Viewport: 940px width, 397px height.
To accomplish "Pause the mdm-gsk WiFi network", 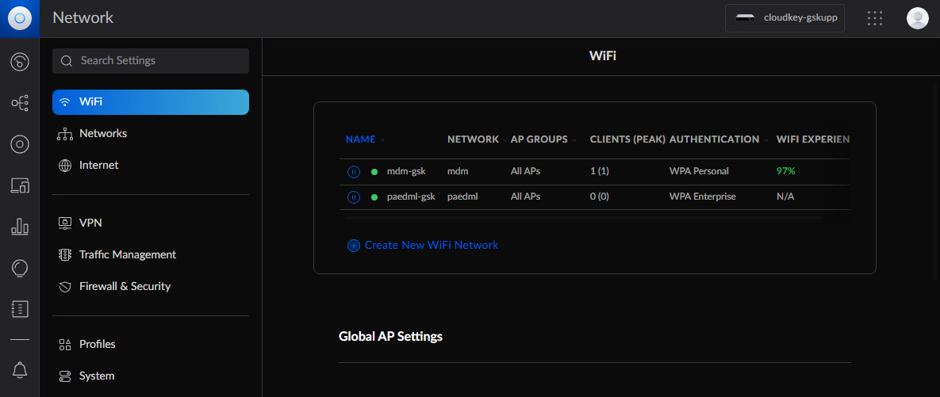I will click(354, 172).
